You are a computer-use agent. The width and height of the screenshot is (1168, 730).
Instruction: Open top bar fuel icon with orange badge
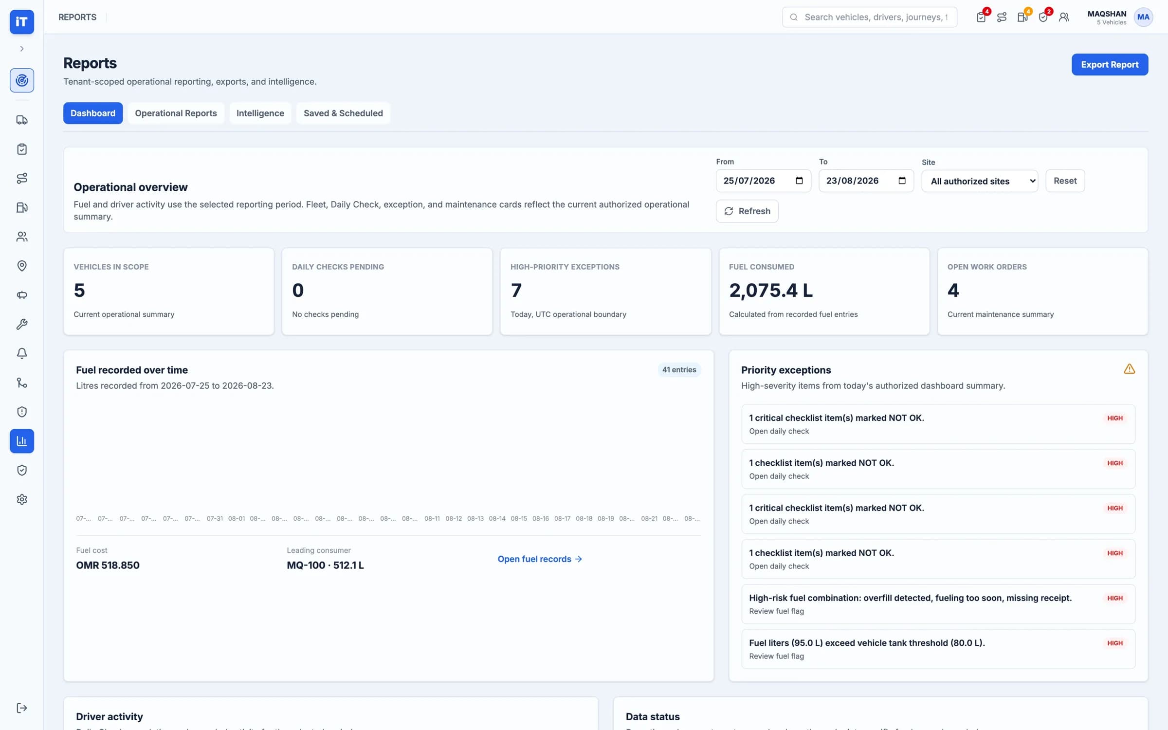tap(1022, 17)
